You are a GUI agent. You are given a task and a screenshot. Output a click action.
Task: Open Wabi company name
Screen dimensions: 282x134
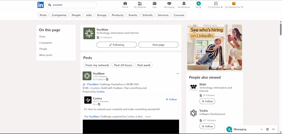coord(203,84)
